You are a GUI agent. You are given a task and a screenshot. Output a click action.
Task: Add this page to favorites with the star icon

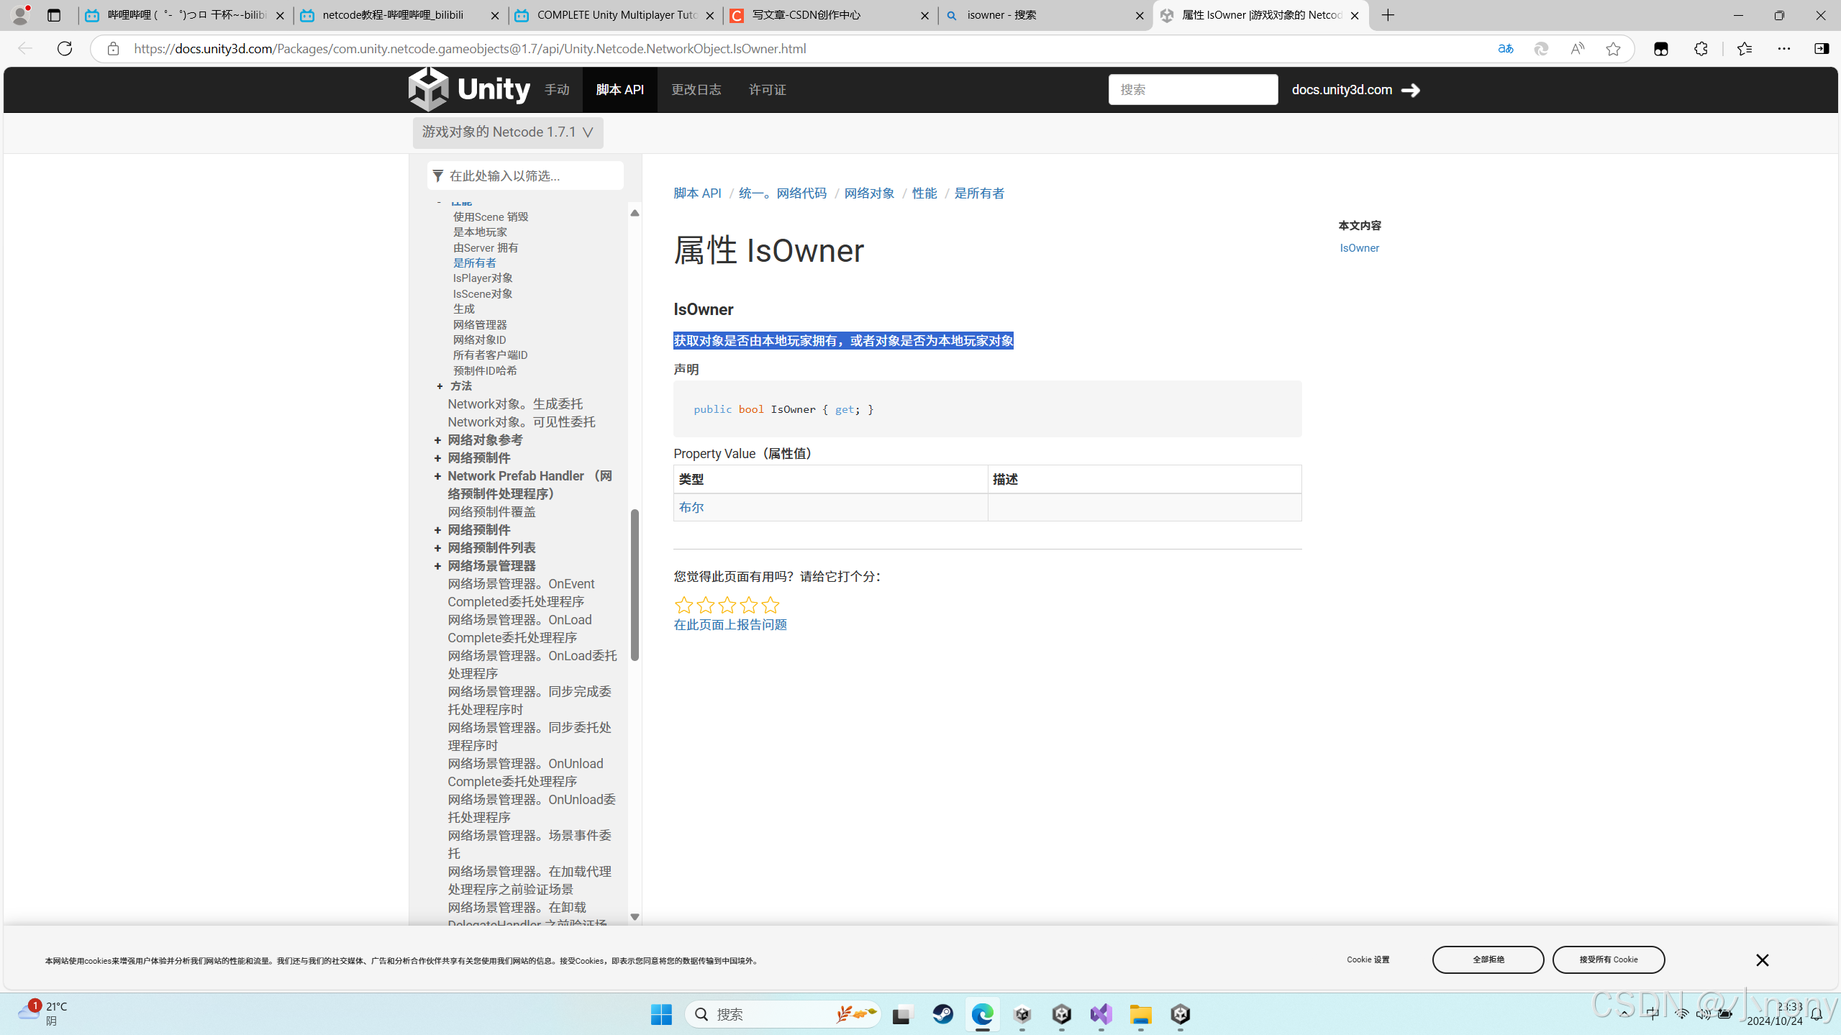click(x=1613, y=48)
